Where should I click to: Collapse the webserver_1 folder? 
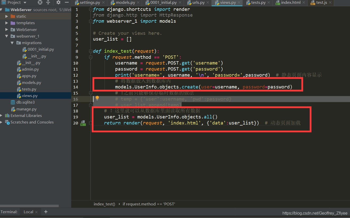[x=7, y=36]
